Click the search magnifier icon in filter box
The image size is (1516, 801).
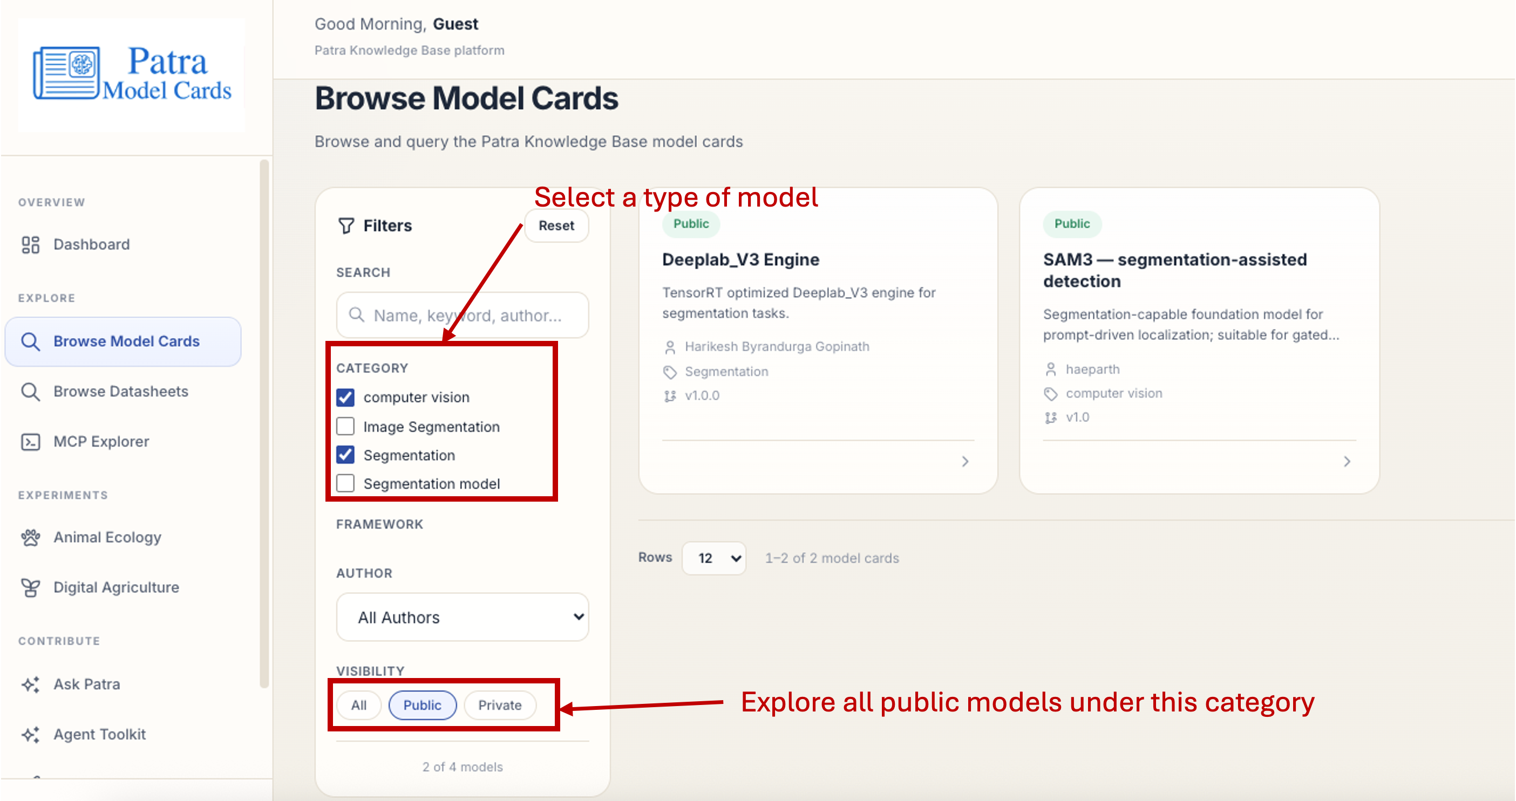[x=357, y=314]
